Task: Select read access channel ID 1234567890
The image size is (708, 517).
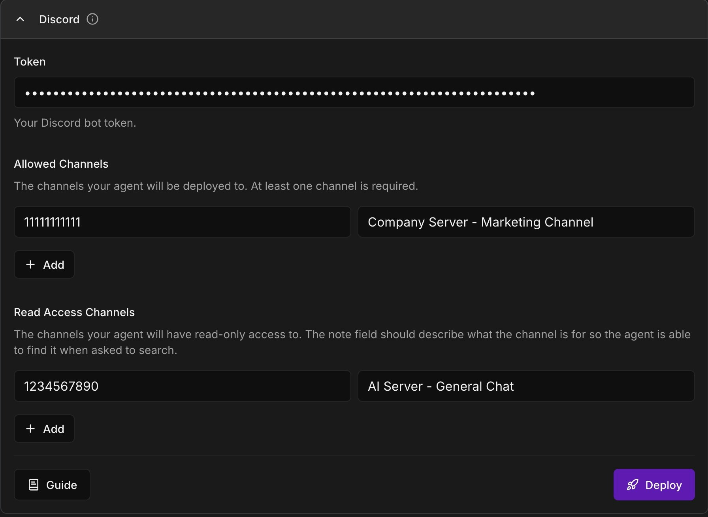Action: [182, 386]
